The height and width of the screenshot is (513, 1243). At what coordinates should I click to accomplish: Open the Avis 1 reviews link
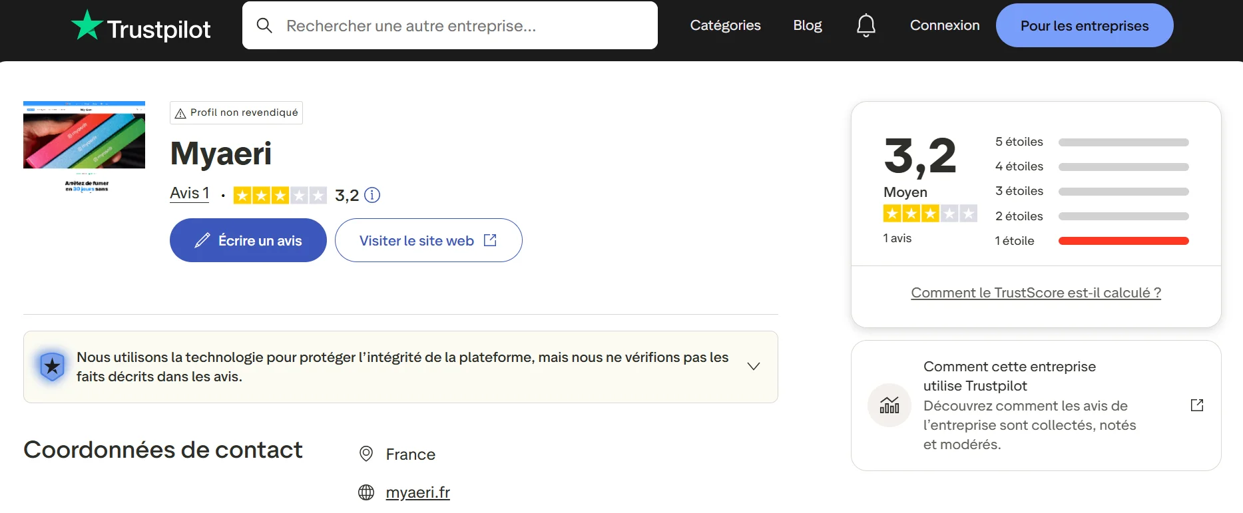point(190,194)
